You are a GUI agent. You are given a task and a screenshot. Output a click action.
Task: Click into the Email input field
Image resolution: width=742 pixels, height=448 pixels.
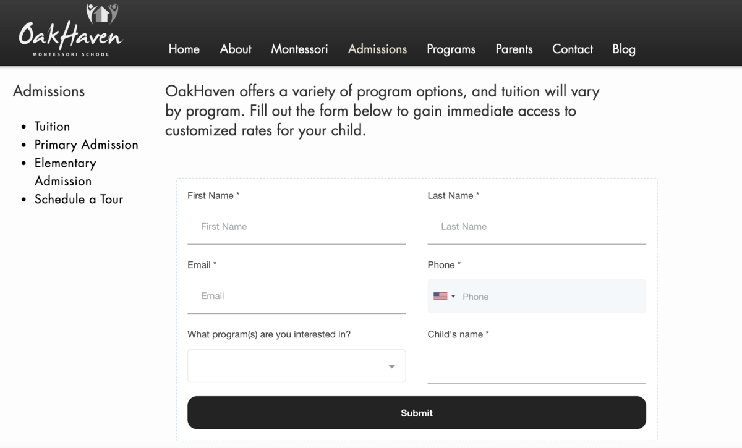coord(296,296)
